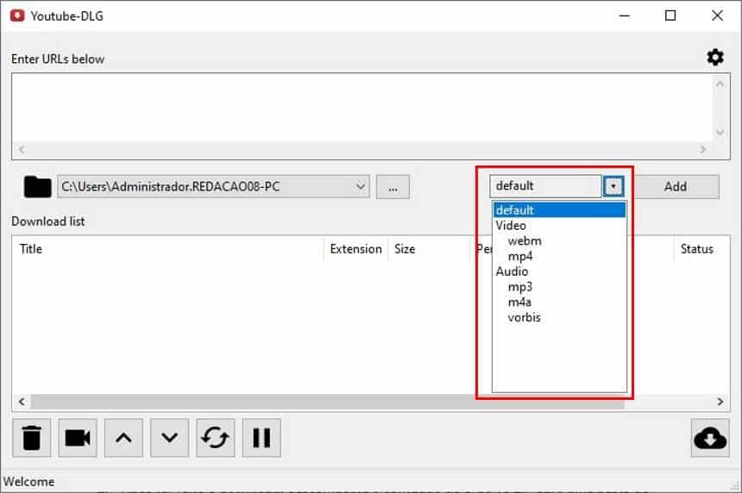This screenshot has height=493, width=742.
Task: Click the Add button
Action: pyautogui.click(x=676, y=187)
